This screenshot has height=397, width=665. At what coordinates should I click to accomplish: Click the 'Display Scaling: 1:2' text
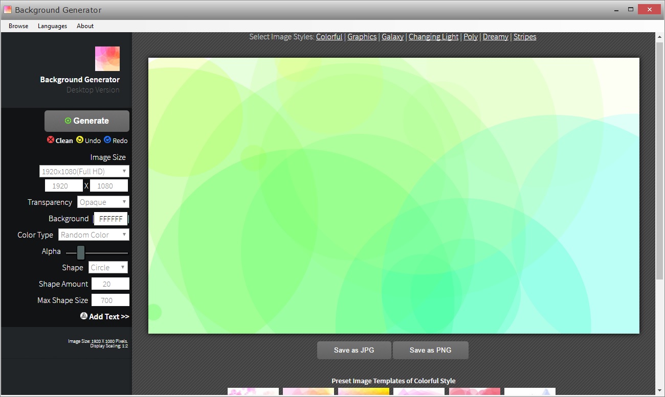(109, 346)
